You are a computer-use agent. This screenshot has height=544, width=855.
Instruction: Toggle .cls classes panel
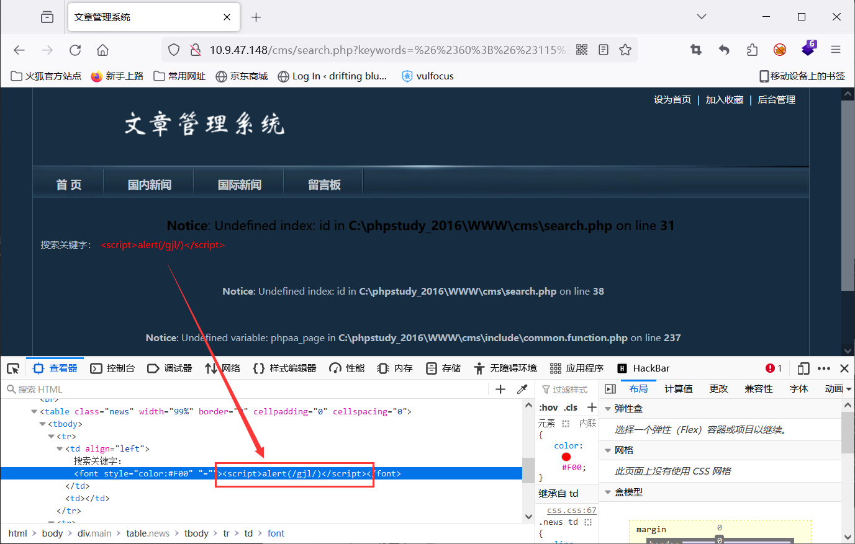[x=571, y=408]
